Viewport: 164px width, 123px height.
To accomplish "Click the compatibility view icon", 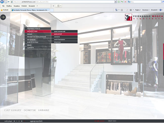I will coord(119,2).
